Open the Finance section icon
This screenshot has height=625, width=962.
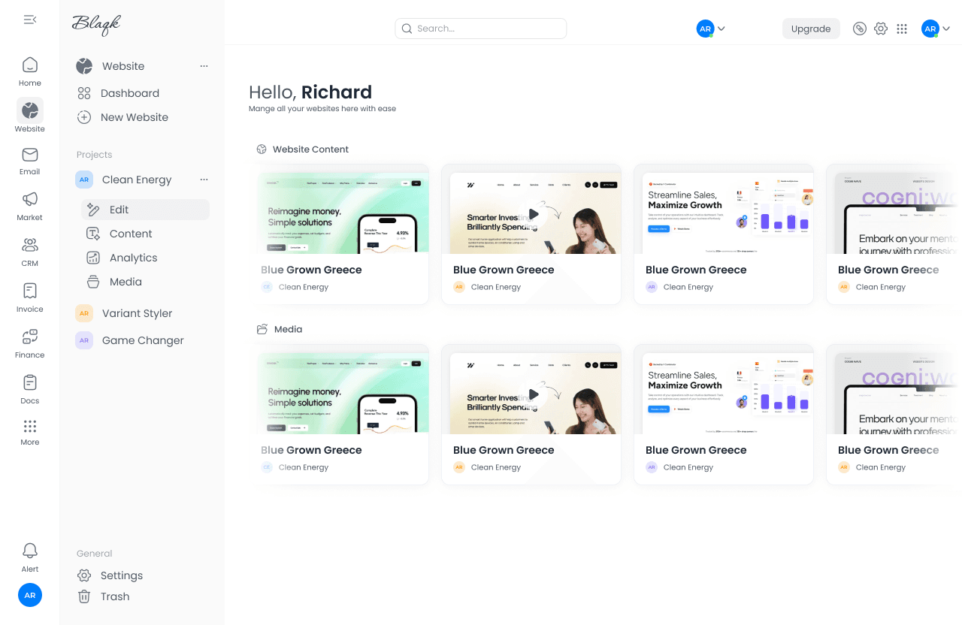tap(30, 337)
